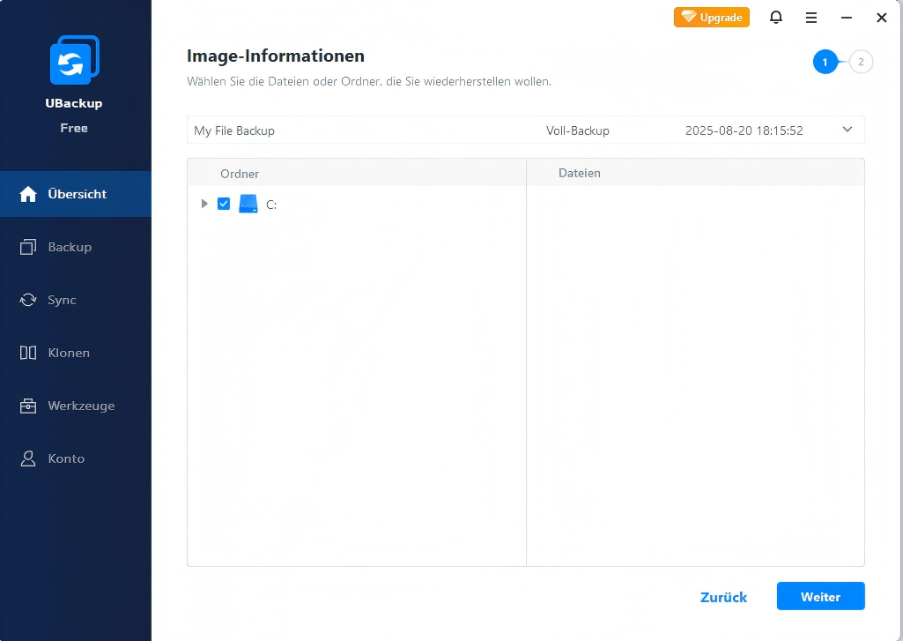This screenshot has height=641, width=903.
Task: Go back with the Zurück link
Action: pos(723,597)
